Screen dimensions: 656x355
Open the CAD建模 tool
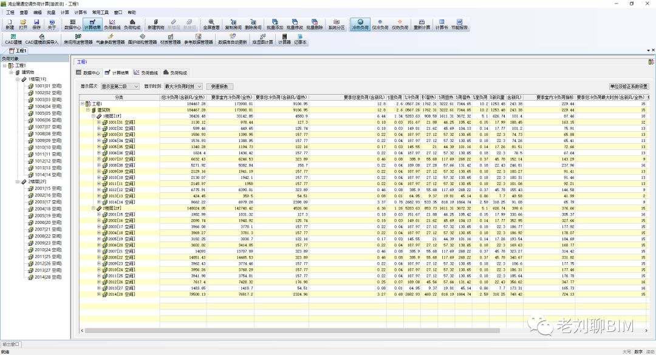point(13,39)
